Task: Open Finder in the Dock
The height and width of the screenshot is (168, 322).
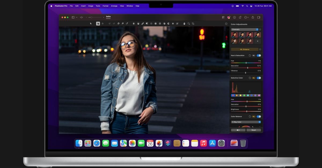Action: [79, 143]
